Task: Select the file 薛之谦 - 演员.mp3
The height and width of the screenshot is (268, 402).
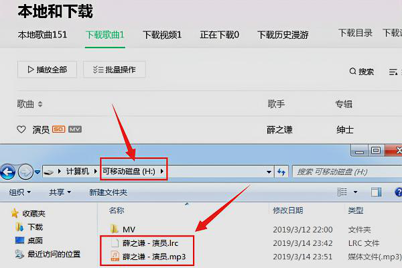Action: pos(154,257)
